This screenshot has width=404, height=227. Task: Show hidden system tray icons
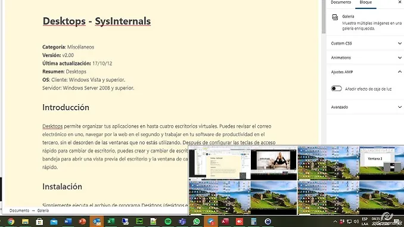(x=335, y=222)
